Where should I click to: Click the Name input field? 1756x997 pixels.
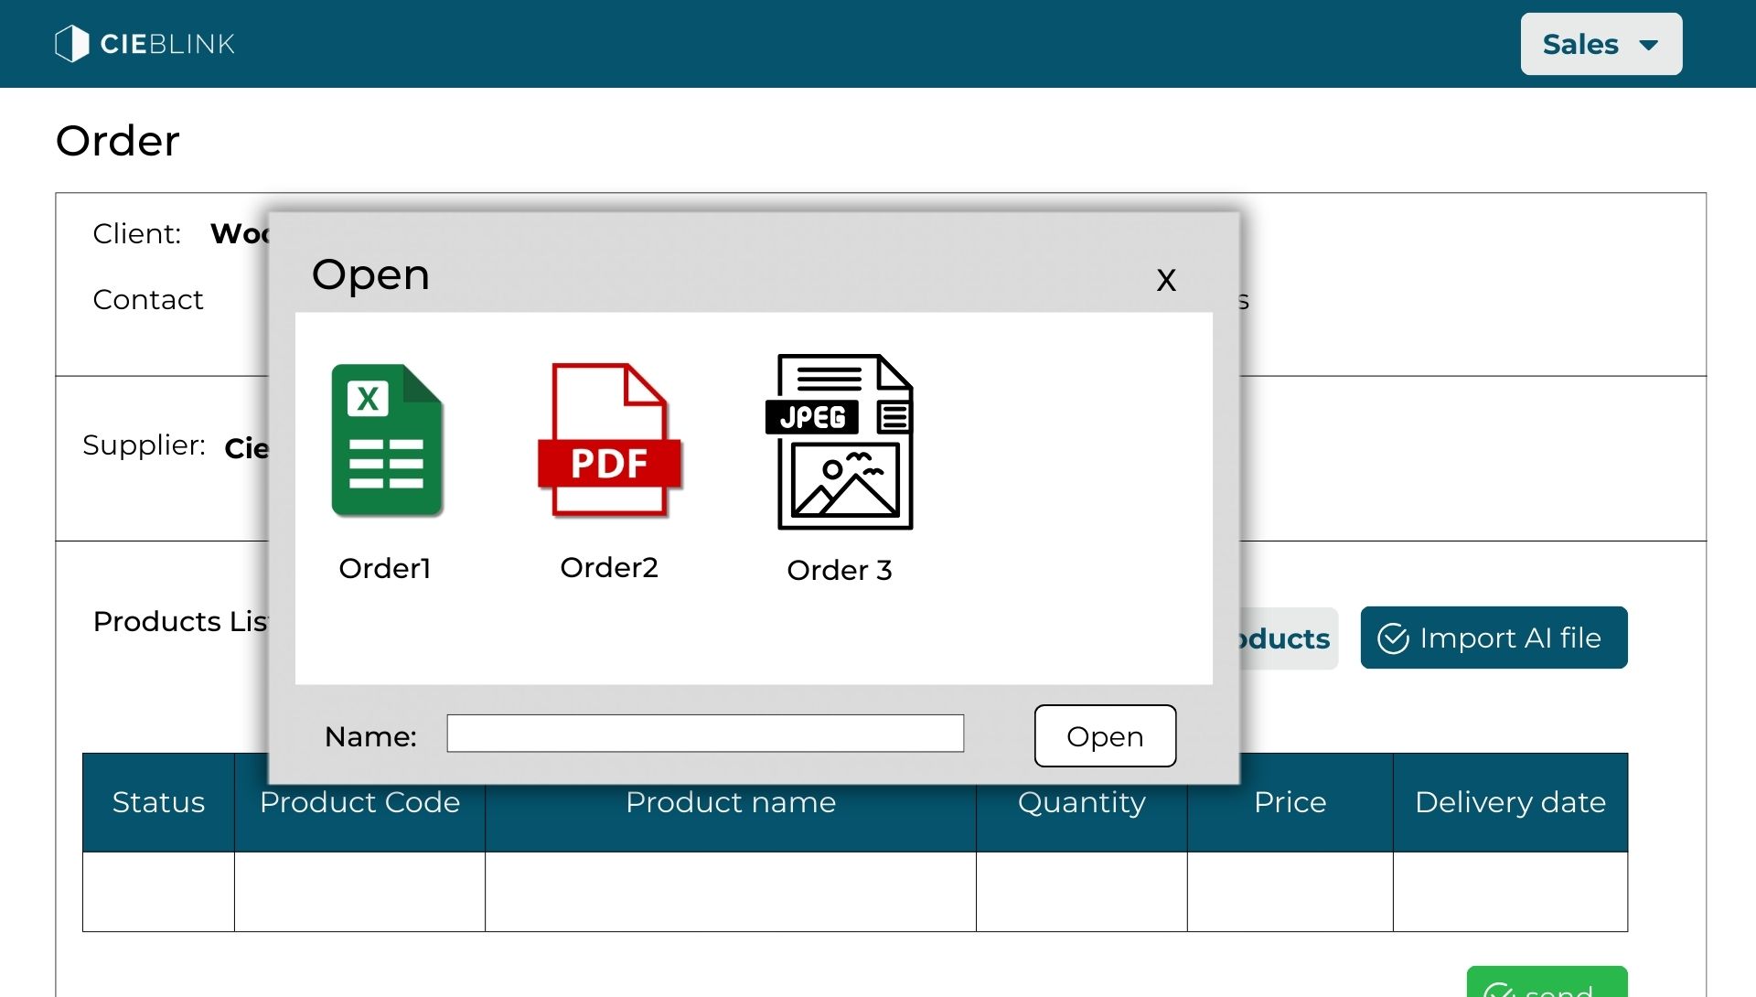coord(705,734)
